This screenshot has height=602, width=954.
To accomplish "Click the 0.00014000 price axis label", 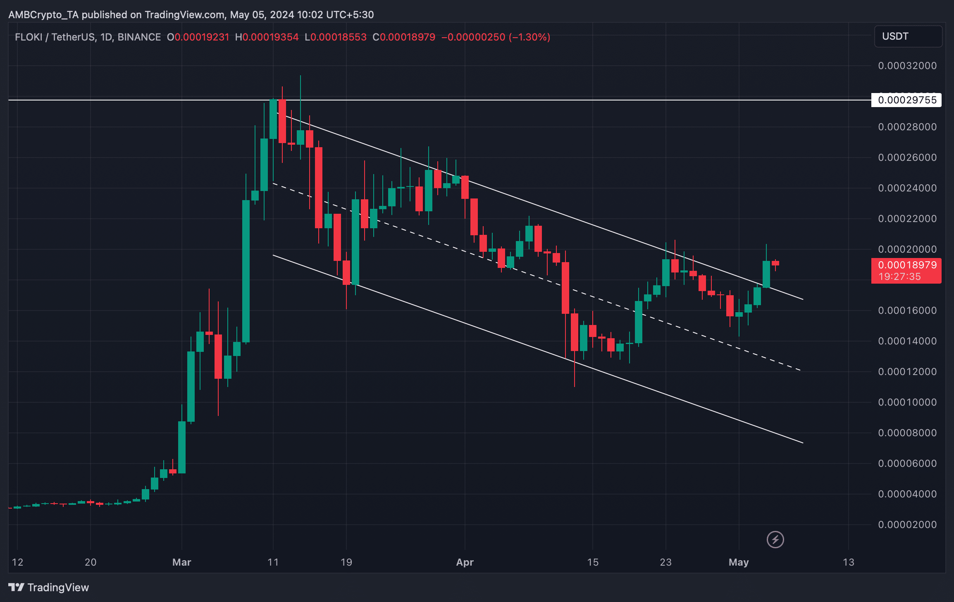I will [907, 341].
